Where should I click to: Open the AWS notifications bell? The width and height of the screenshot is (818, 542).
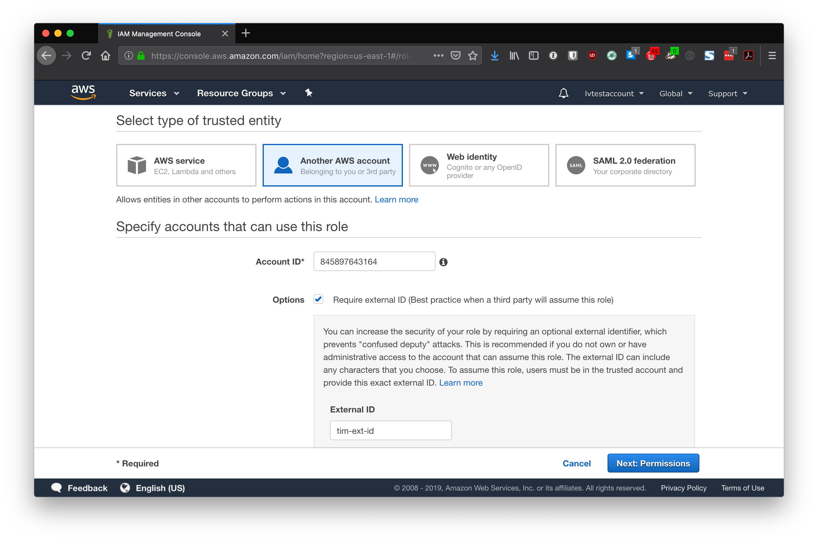(x=563, y=93)
